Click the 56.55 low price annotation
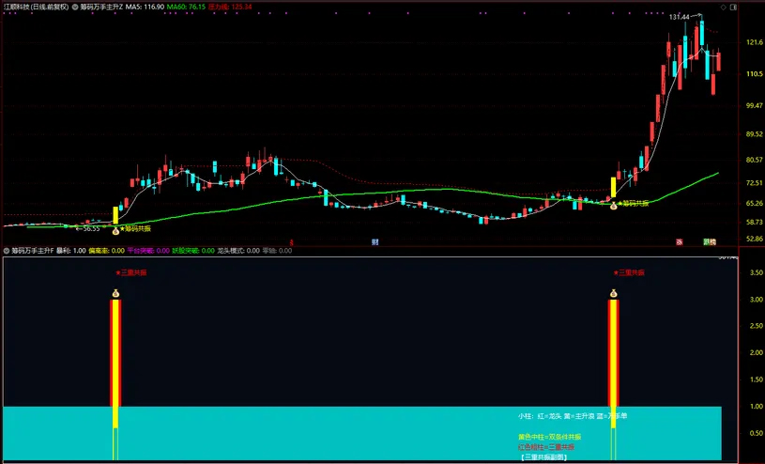This screenshot has height=464, width=765. (88, 228)
